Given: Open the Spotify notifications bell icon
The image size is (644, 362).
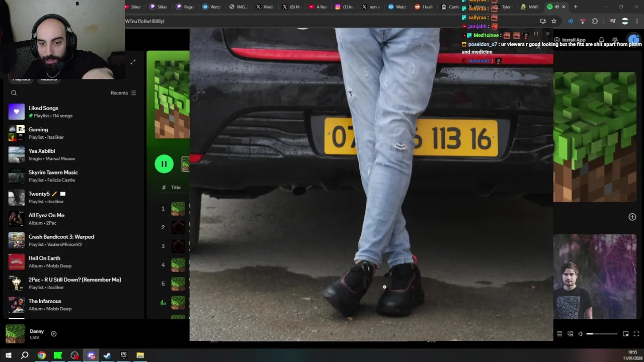Looking at the screenshot, I should pyautogui.click(x=601, y=40).
